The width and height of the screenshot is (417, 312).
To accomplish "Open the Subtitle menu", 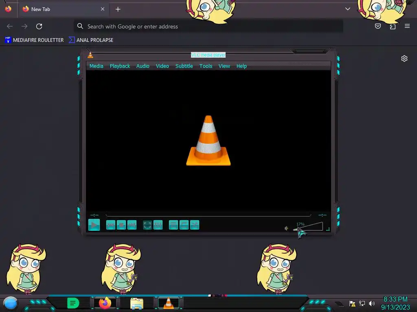I will tap(184, 66).
